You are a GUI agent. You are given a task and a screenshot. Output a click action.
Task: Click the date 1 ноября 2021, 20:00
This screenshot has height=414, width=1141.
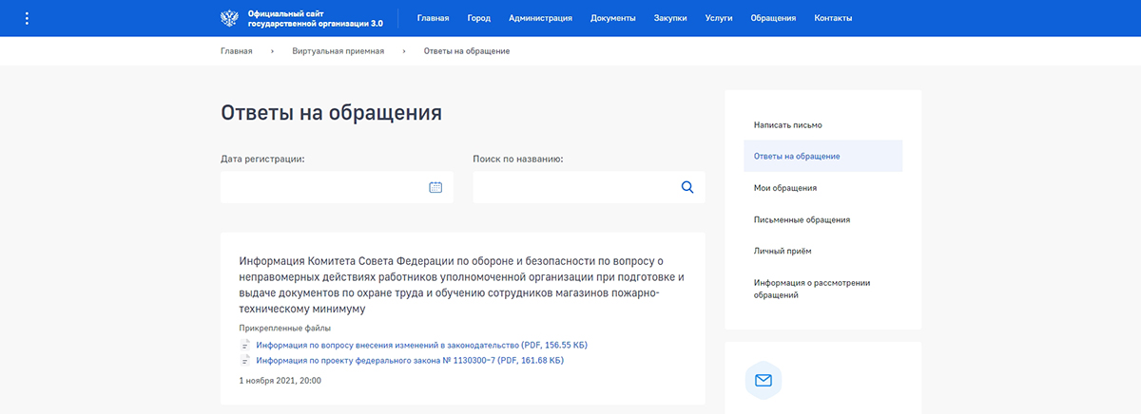click(x=280, y=381)
